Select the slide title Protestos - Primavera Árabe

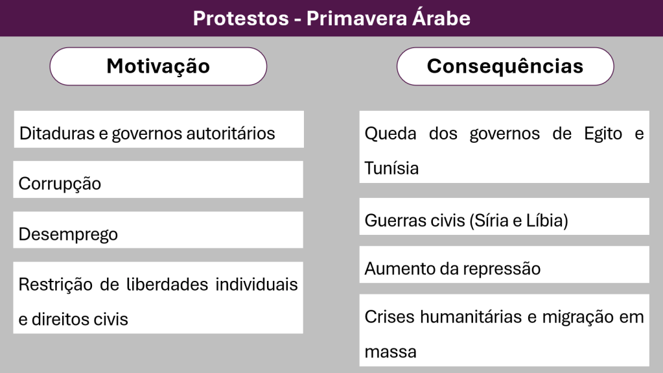[331, 18]
